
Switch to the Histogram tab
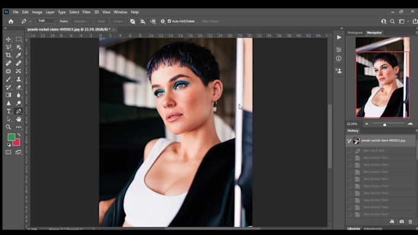[355, 33]
